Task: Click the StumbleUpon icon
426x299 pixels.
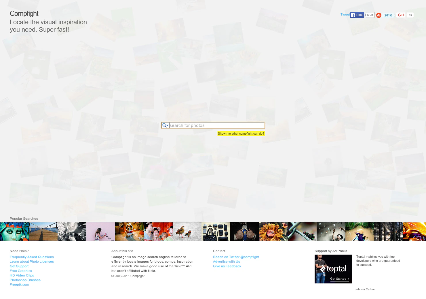Action: pyautogui.click(x=379, y=15)
